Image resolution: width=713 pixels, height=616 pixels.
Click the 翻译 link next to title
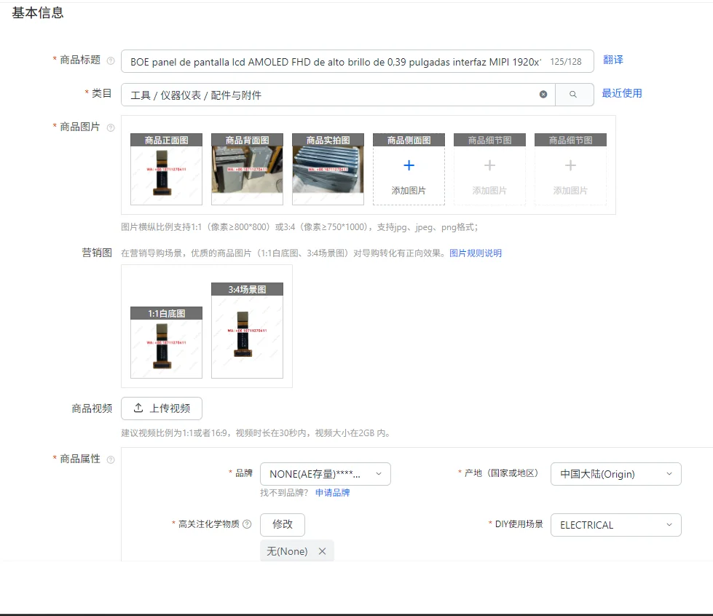pyautogui.click(x=613, y=60)
